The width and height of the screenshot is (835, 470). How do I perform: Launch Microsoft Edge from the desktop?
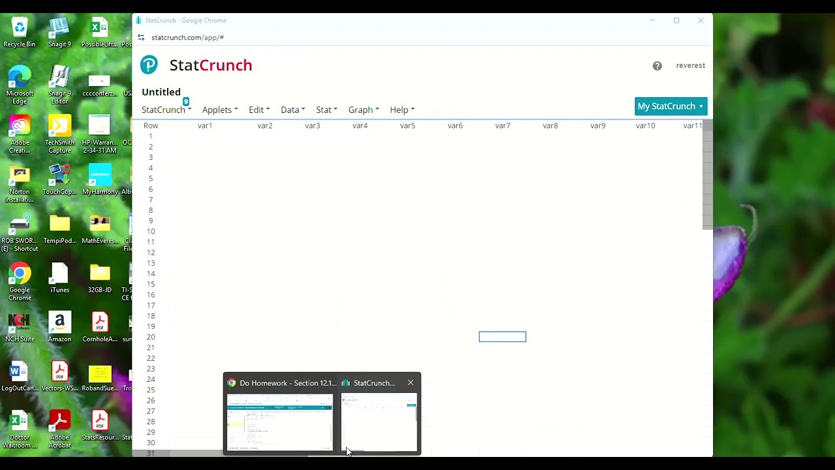(20, 86)
